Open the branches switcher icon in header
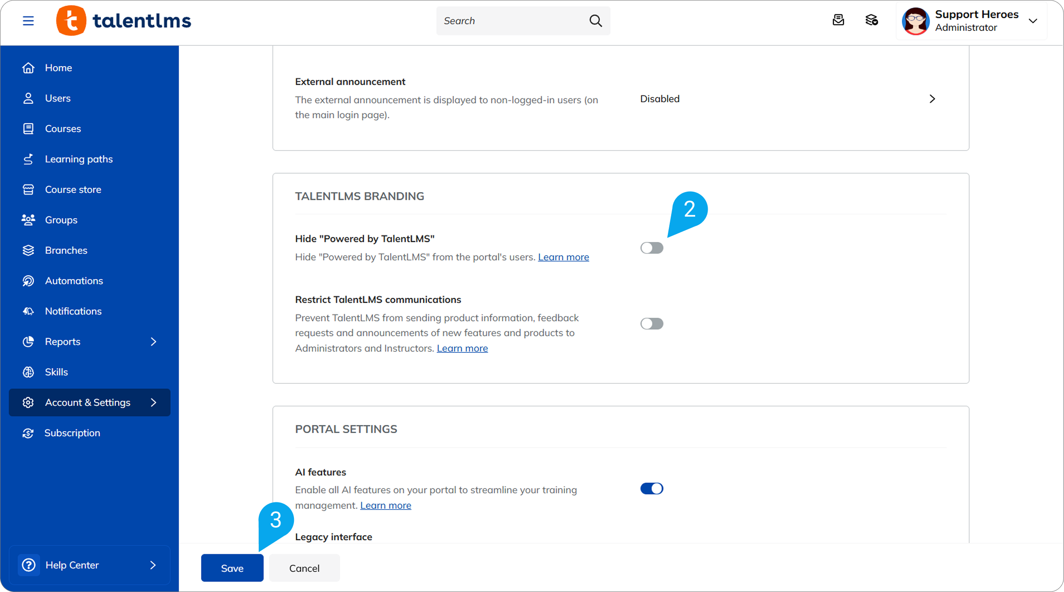The width and height of the screenshot is (1064, 592). (x=871, y=20)
